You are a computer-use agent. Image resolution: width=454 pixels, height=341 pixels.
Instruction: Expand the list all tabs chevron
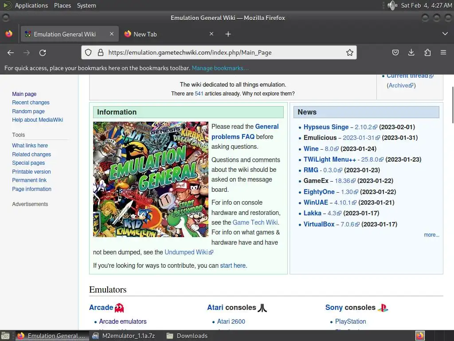pyautogui.click(x=445, y=34)
